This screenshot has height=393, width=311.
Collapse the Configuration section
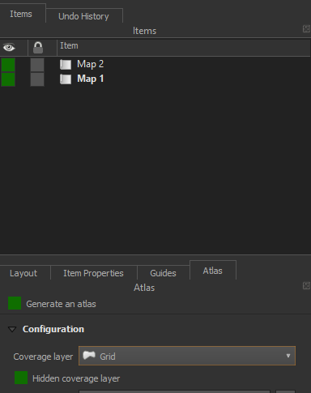pyautogui.click(x=12, y=329)
